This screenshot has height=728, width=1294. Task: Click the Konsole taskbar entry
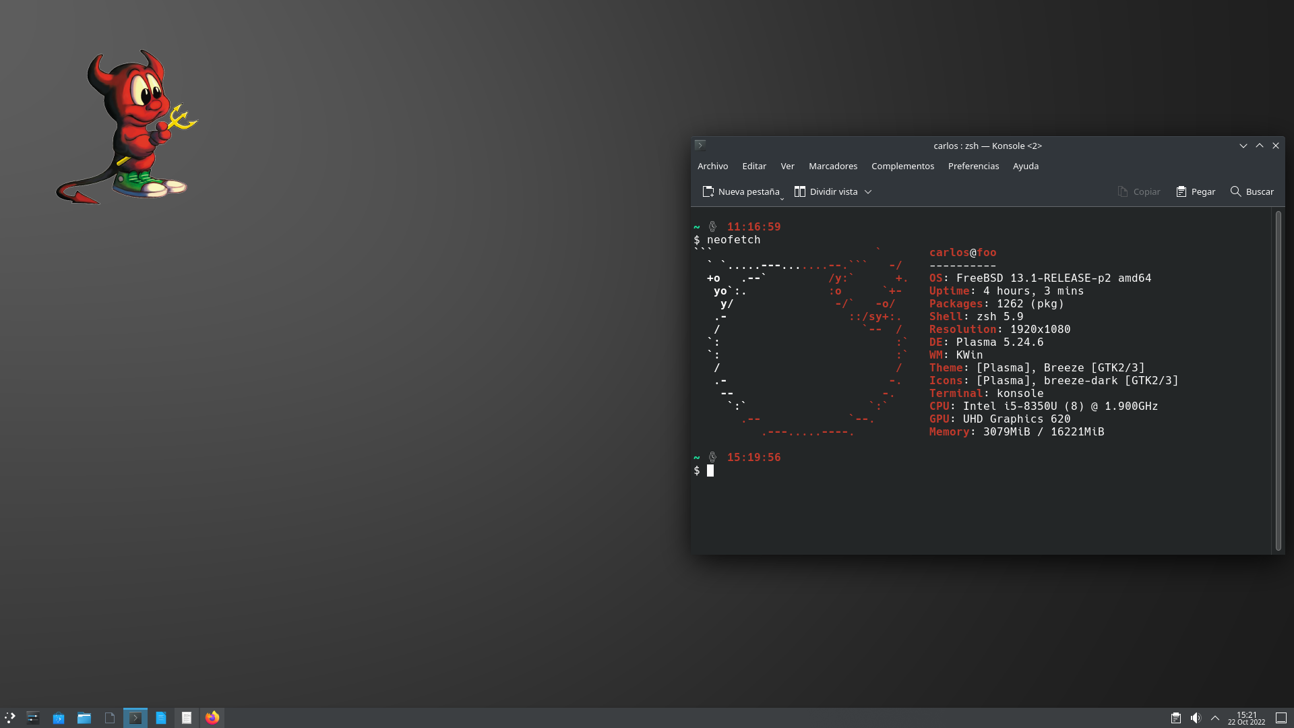point(135,718)
